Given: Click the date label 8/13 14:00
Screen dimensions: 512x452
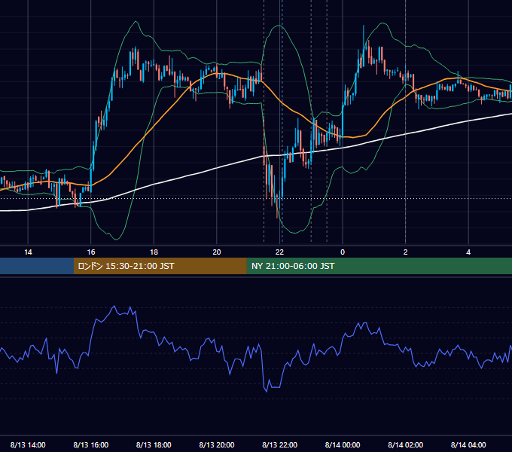Looking at the screenshot, I should pos(28,444).
